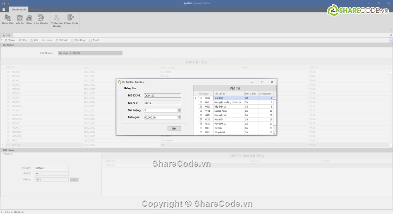This screenshot has height=214, width=393.
Task: Select the Máy giặt tự động cửa trước cell
Action: click(229, 102)
